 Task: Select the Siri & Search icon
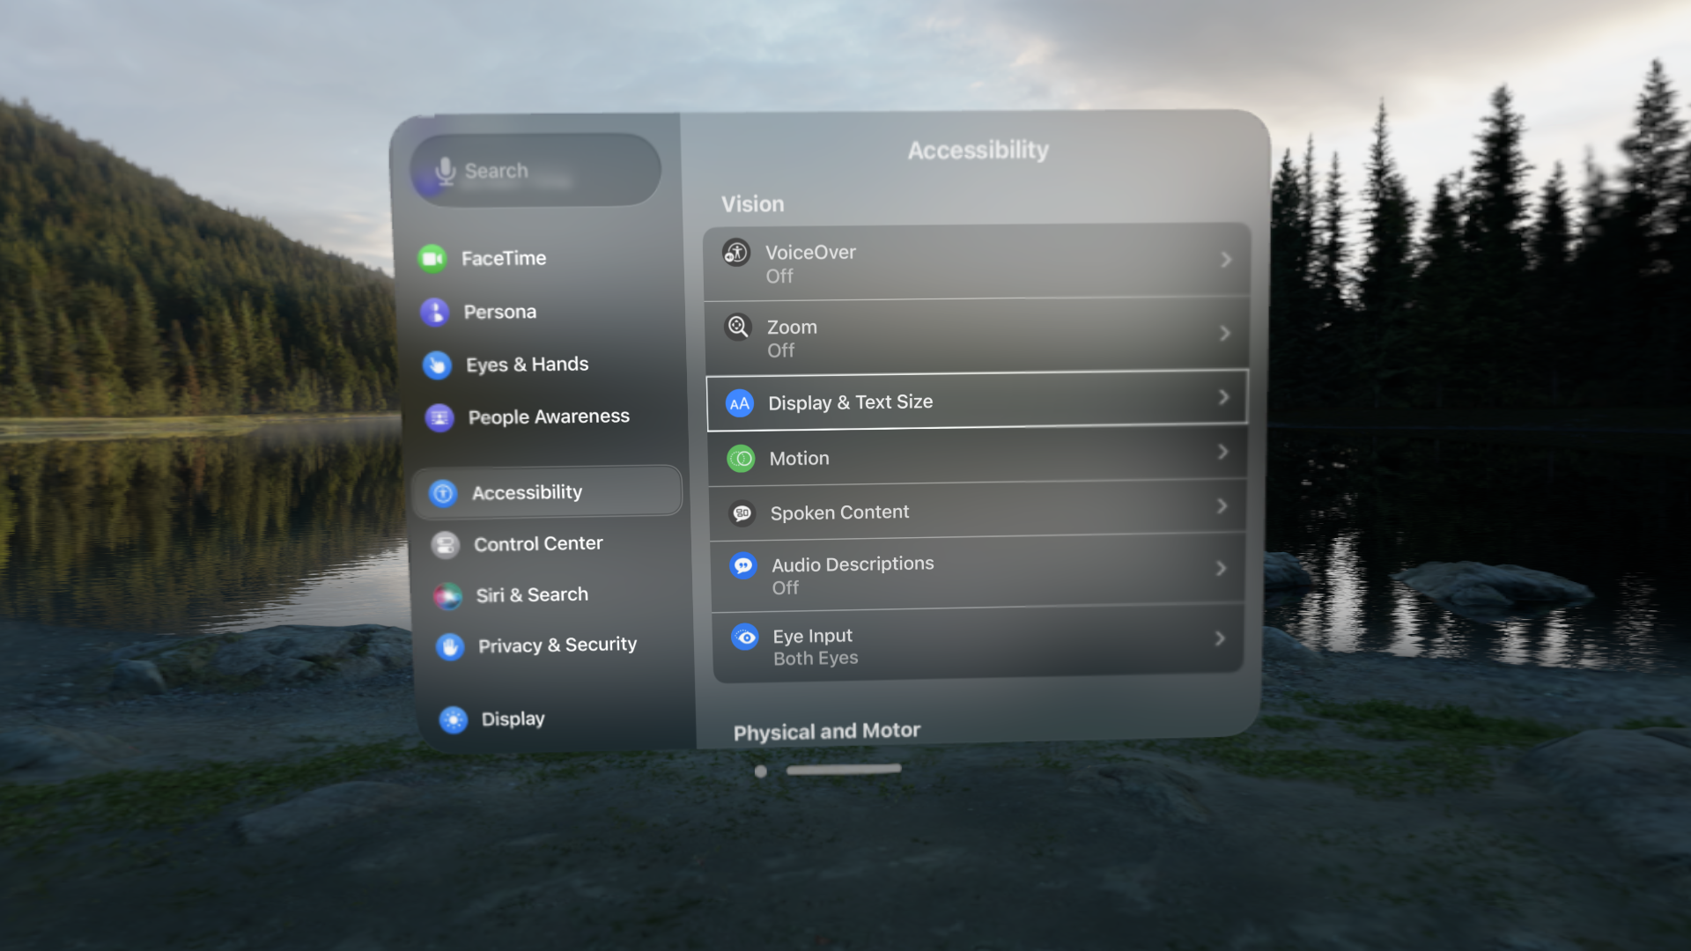point(448,595)
